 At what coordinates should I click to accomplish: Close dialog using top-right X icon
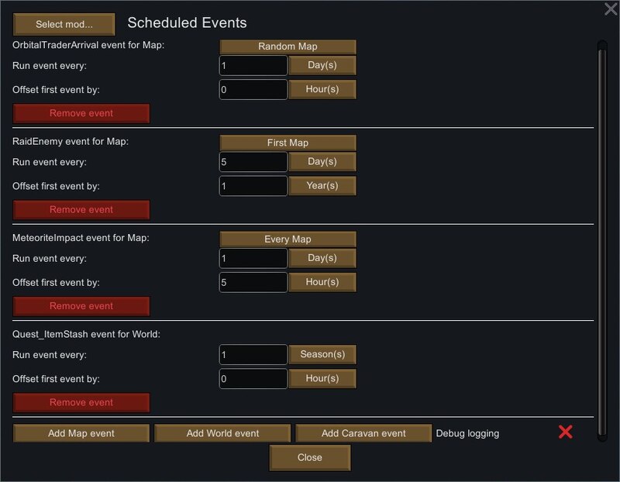coord(611,9)
